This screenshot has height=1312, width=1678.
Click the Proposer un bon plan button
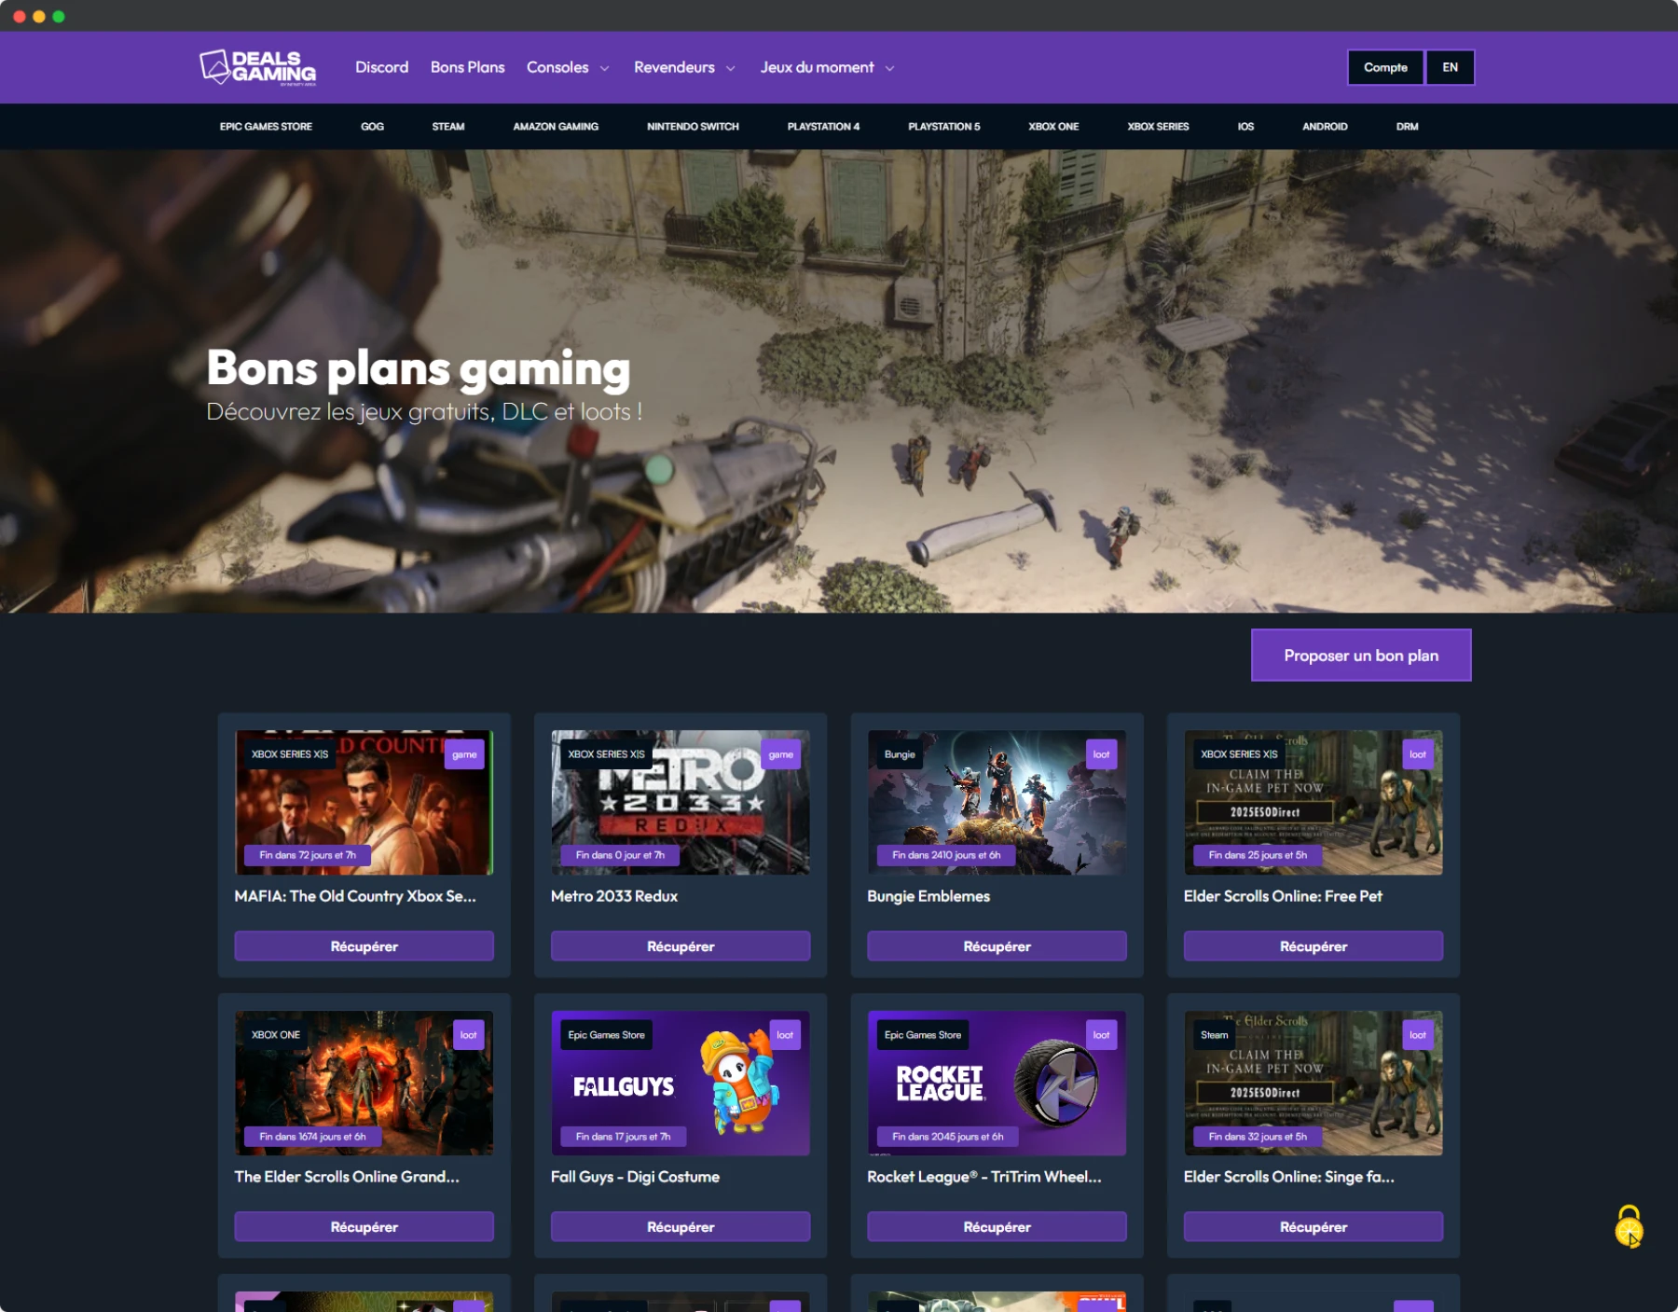[1360, 656]
